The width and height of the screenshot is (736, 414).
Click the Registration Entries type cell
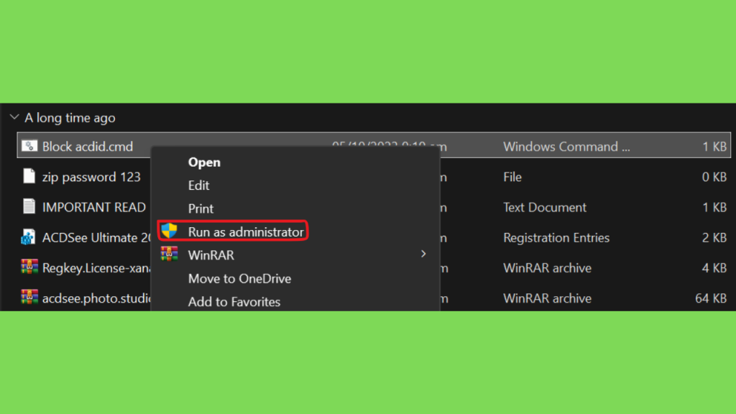click(x=556, y=237)
